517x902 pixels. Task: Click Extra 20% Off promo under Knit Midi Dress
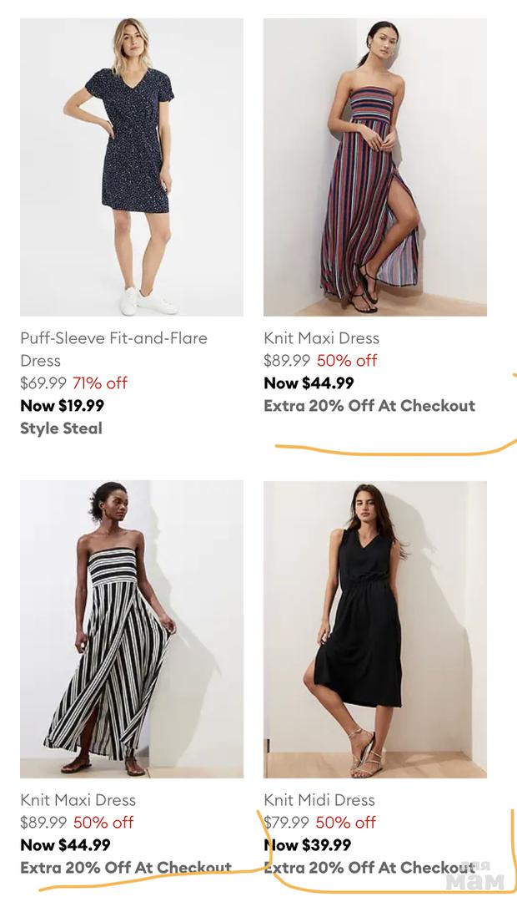[369, 868]
